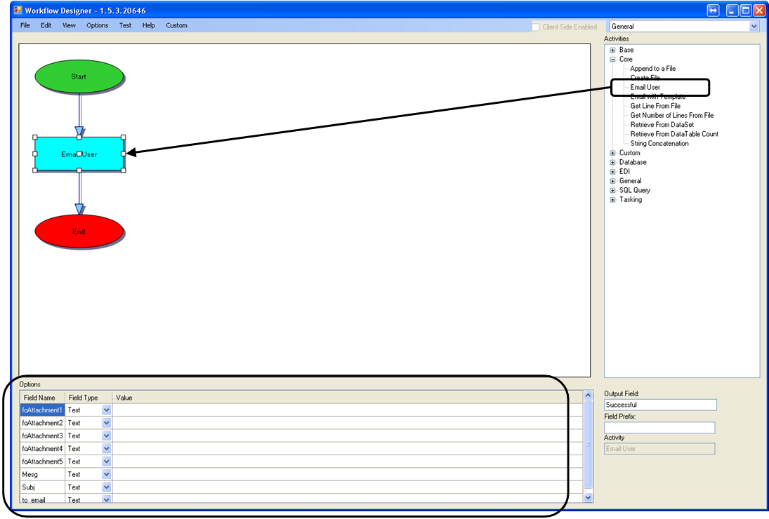769x519 pixels.
Task: Select the cyan Email User node
Action: point(79,154)
